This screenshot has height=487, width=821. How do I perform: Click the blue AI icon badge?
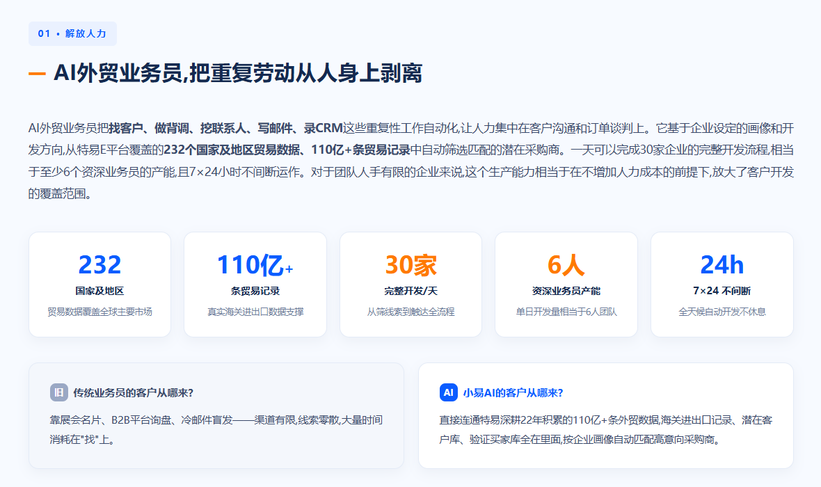pos(448,392)
